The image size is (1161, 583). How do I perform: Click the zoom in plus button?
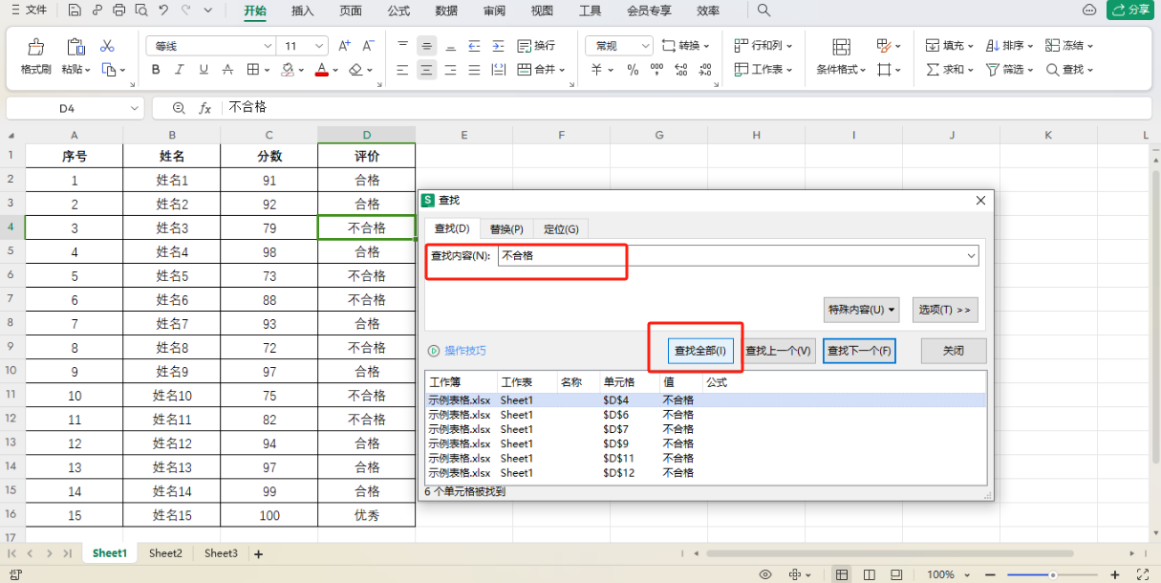pos(1115,574)
